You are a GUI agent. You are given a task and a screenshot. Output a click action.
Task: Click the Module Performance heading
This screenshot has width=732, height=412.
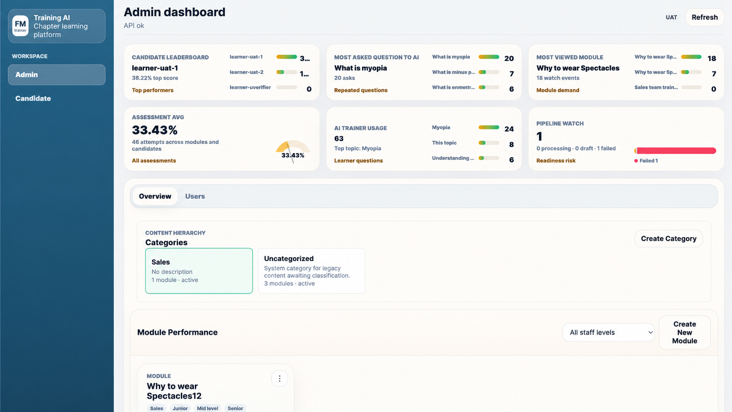point(177,332)
